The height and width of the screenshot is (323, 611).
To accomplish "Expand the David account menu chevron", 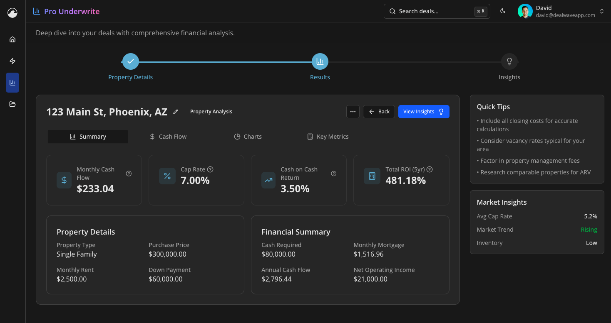I will [602, 11].
